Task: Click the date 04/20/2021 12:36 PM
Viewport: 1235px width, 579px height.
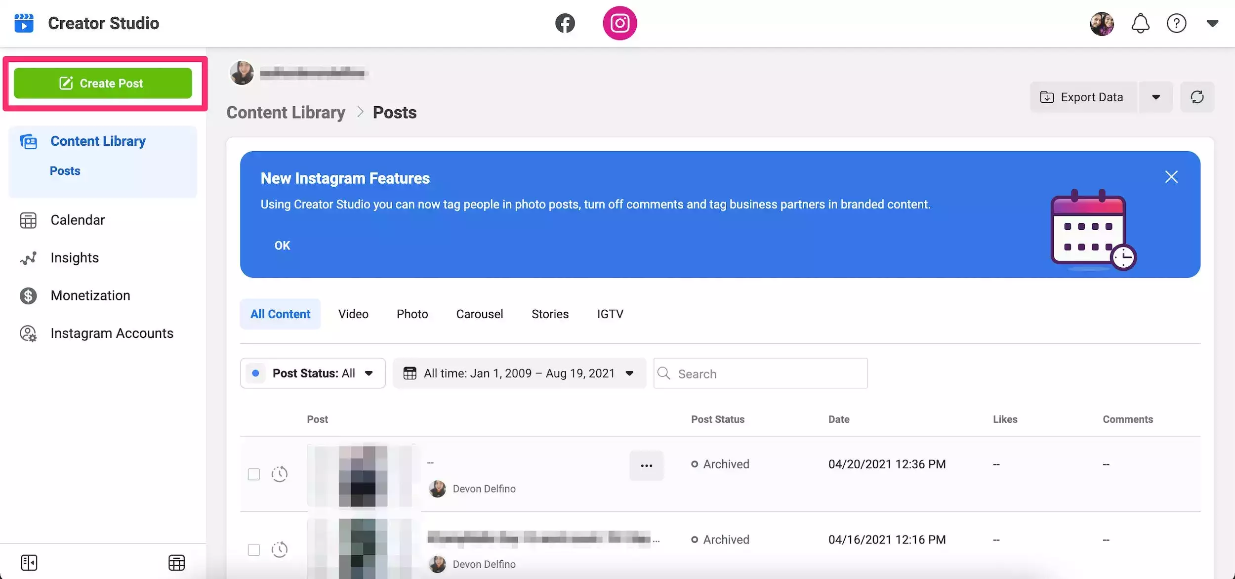Action: point(887,464)
